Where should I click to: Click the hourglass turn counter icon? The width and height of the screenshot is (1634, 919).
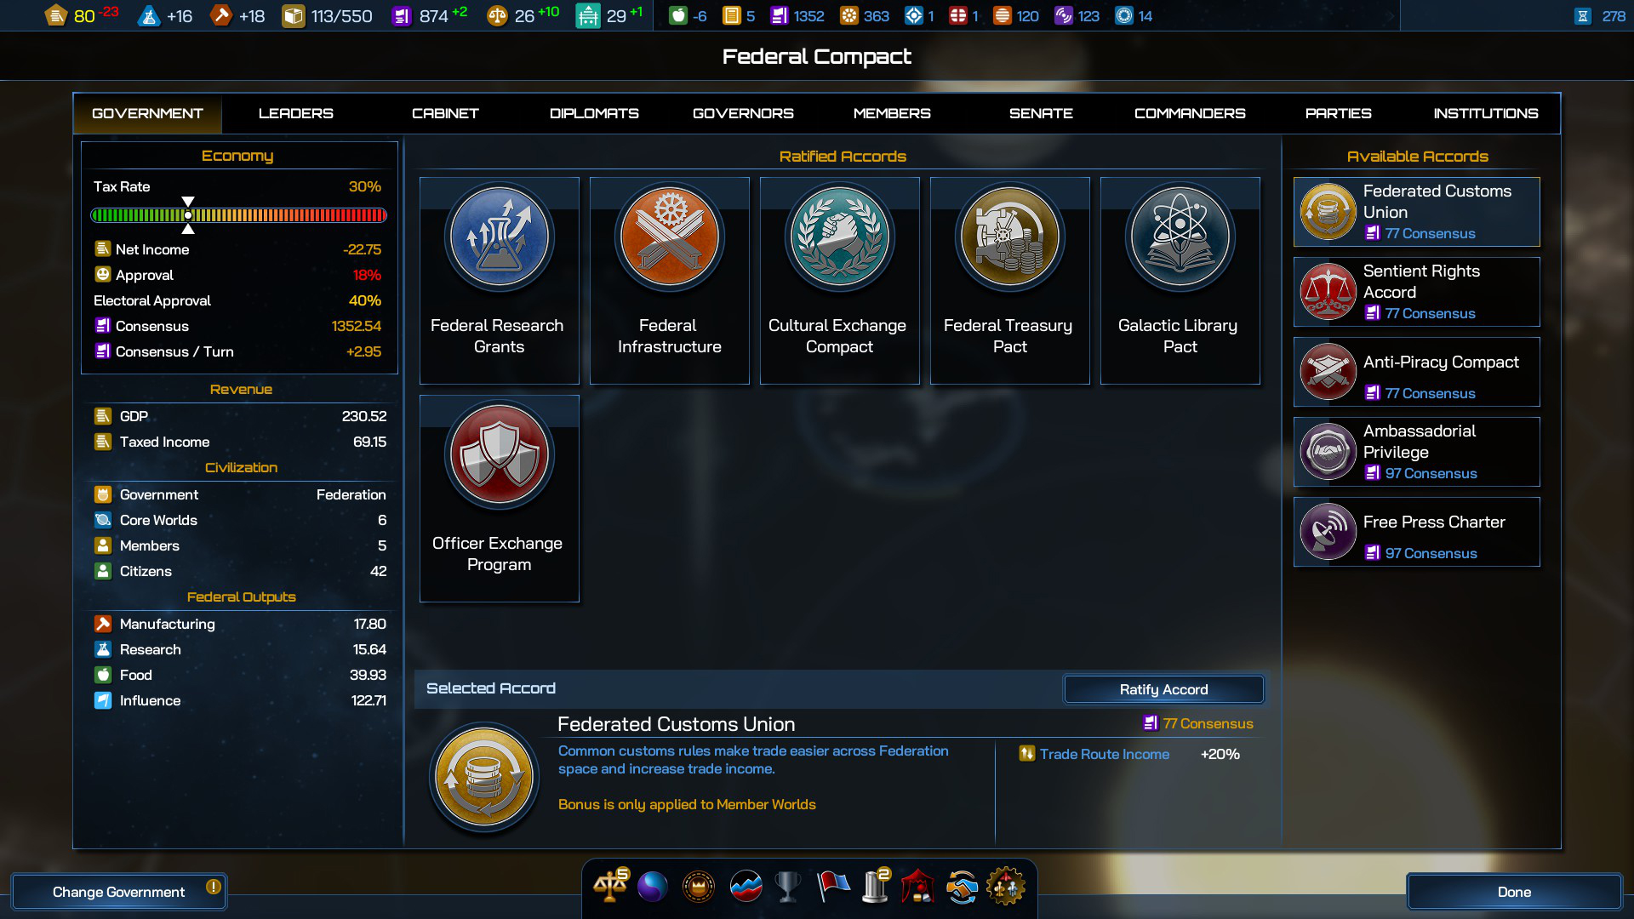point(1583,15)
